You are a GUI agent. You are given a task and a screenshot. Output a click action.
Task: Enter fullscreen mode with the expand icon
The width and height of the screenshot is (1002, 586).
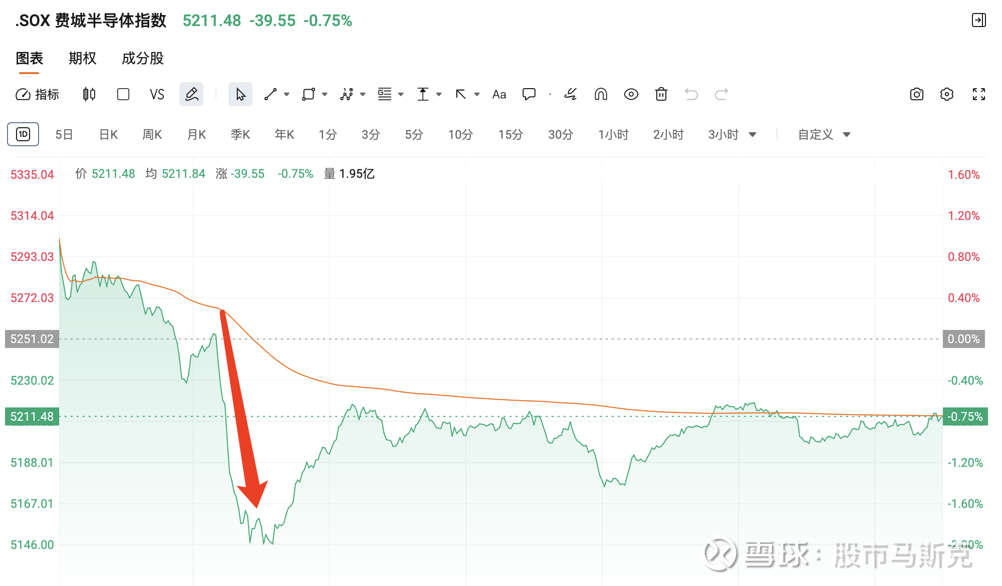(x=979, y=94)
